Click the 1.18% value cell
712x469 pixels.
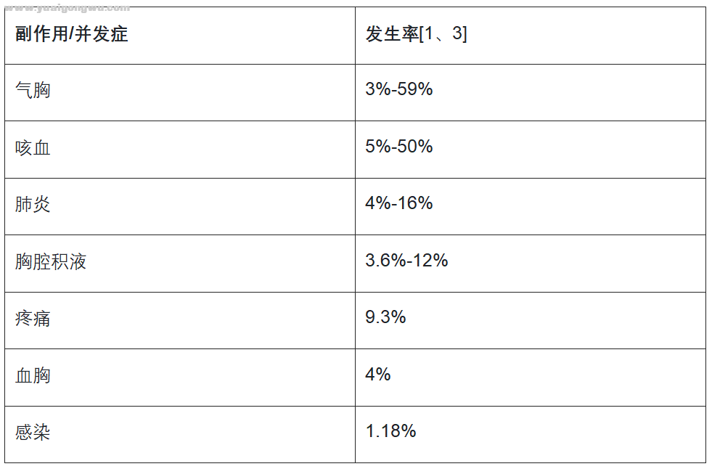click(x=531, y=434)
